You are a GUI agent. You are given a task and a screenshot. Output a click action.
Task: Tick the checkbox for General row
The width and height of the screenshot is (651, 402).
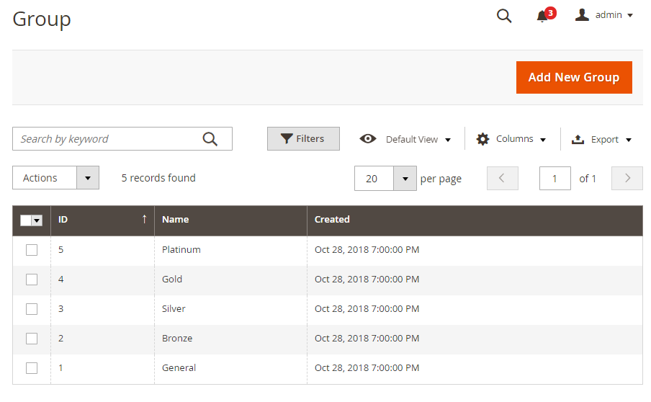[x=32, y=368]
